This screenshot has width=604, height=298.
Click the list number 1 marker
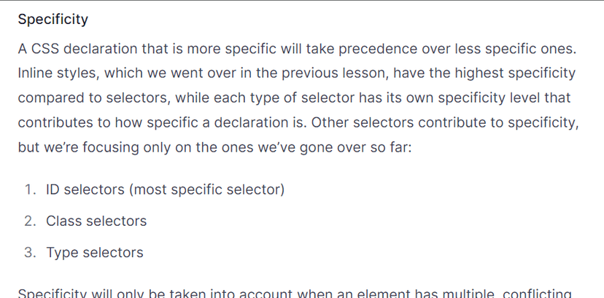click(29, 190)
